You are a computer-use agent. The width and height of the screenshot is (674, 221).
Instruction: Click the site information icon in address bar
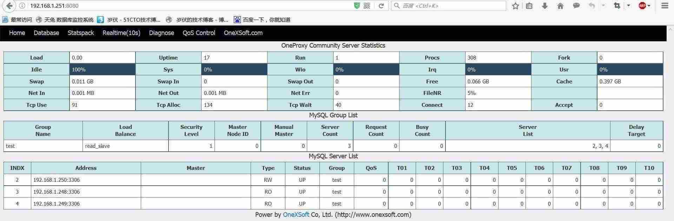pos(22,6)
